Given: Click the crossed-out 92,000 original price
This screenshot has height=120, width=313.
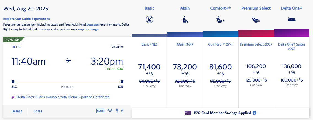Looking at the screenshot, I should coord(185,81).
